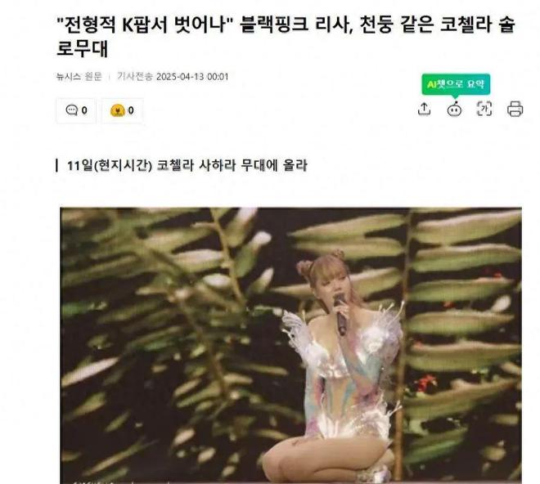Click the vertical bar before the subheading
This screenshot has width=540, height=484.
56,165
